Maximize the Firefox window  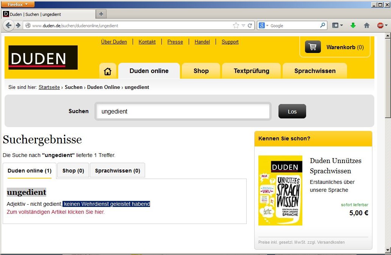point(380,5)
